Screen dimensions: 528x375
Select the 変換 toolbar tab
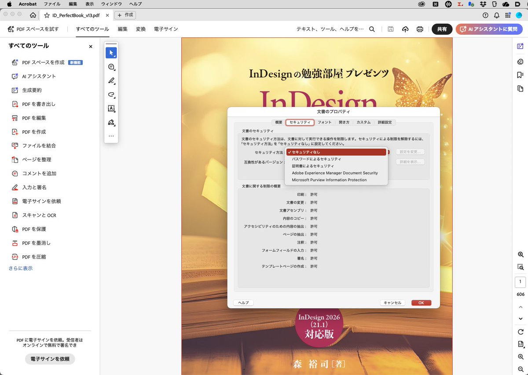[140, 29]
